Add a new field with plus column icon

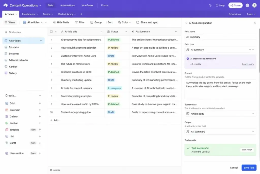click(x=176, y=31)
